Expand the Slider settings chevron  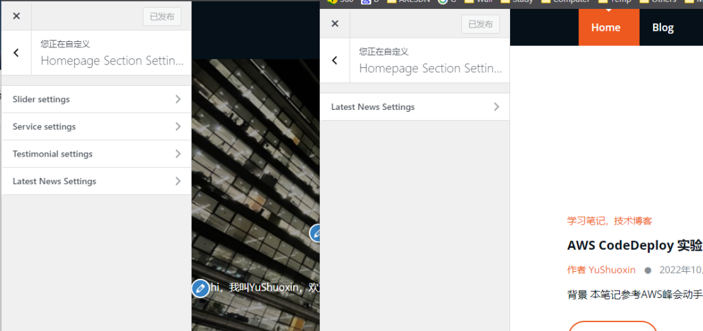[178, 100]
